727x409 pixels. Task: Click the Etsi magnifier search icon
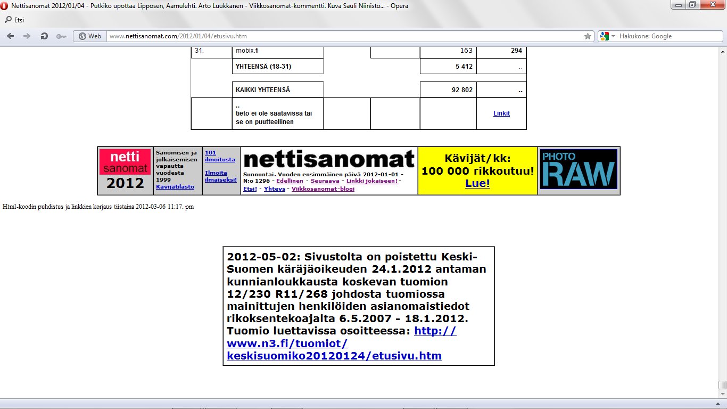point(8,20)
